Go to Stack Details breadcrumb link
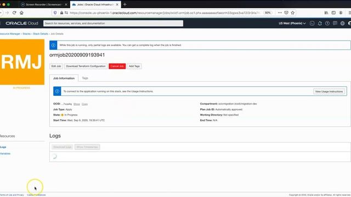The height and width of the screenshot is (197, 351). click(41, 34)
